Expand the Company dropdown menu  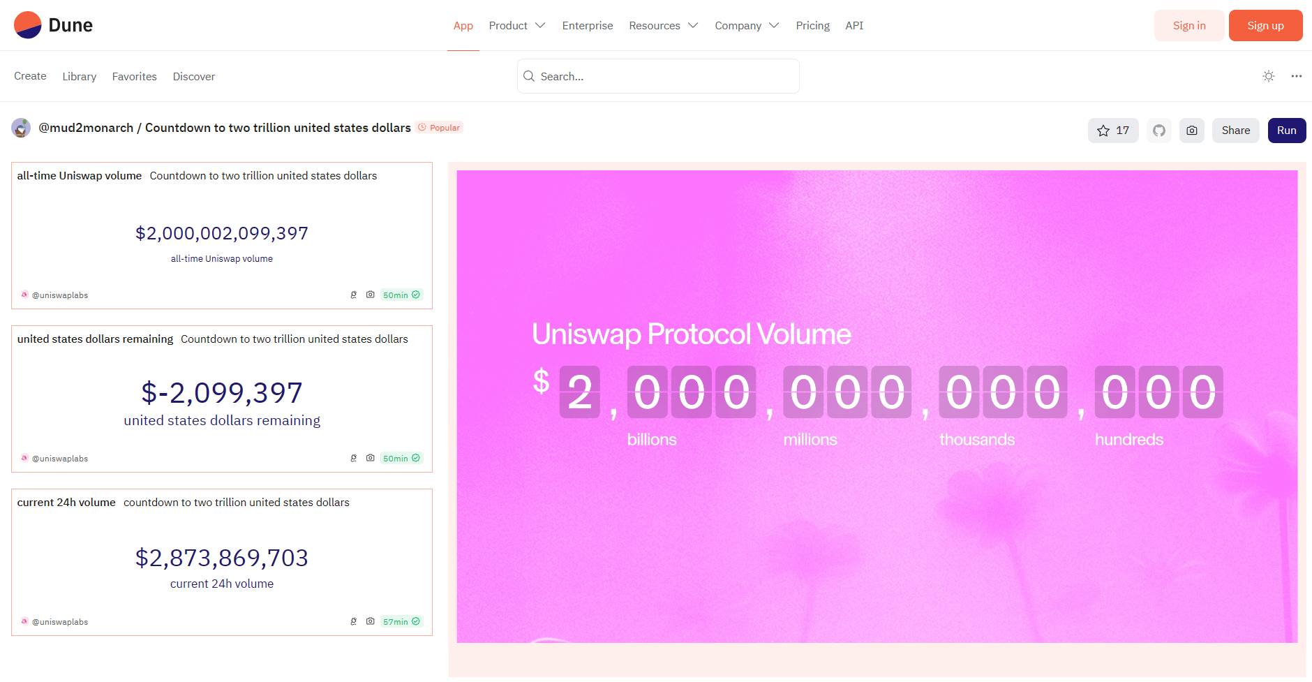[747, 25]
